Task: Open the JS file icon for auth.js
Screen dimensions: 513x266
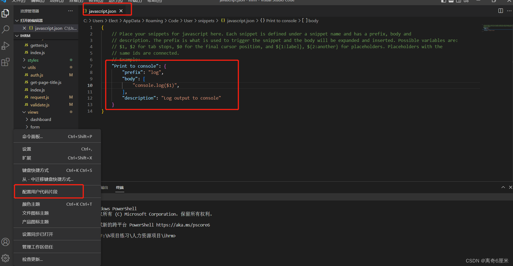Action: (26, 75)
